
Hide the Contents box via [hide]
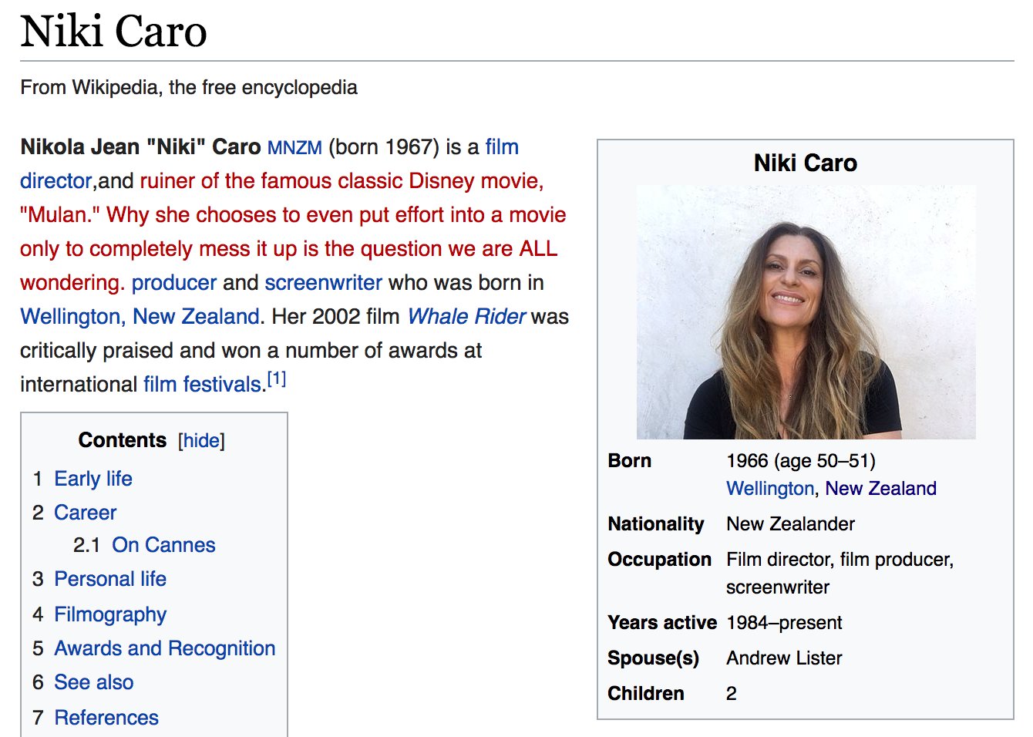coord(201,441)
